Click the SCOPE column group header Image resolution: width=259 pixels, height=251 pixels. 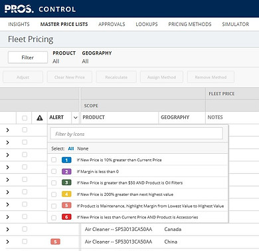tap(91, 106)
